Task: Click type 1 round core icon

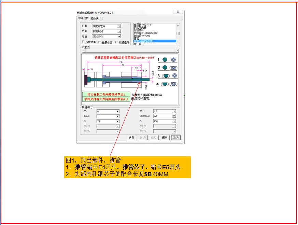Action: click(x=165, y=60)
